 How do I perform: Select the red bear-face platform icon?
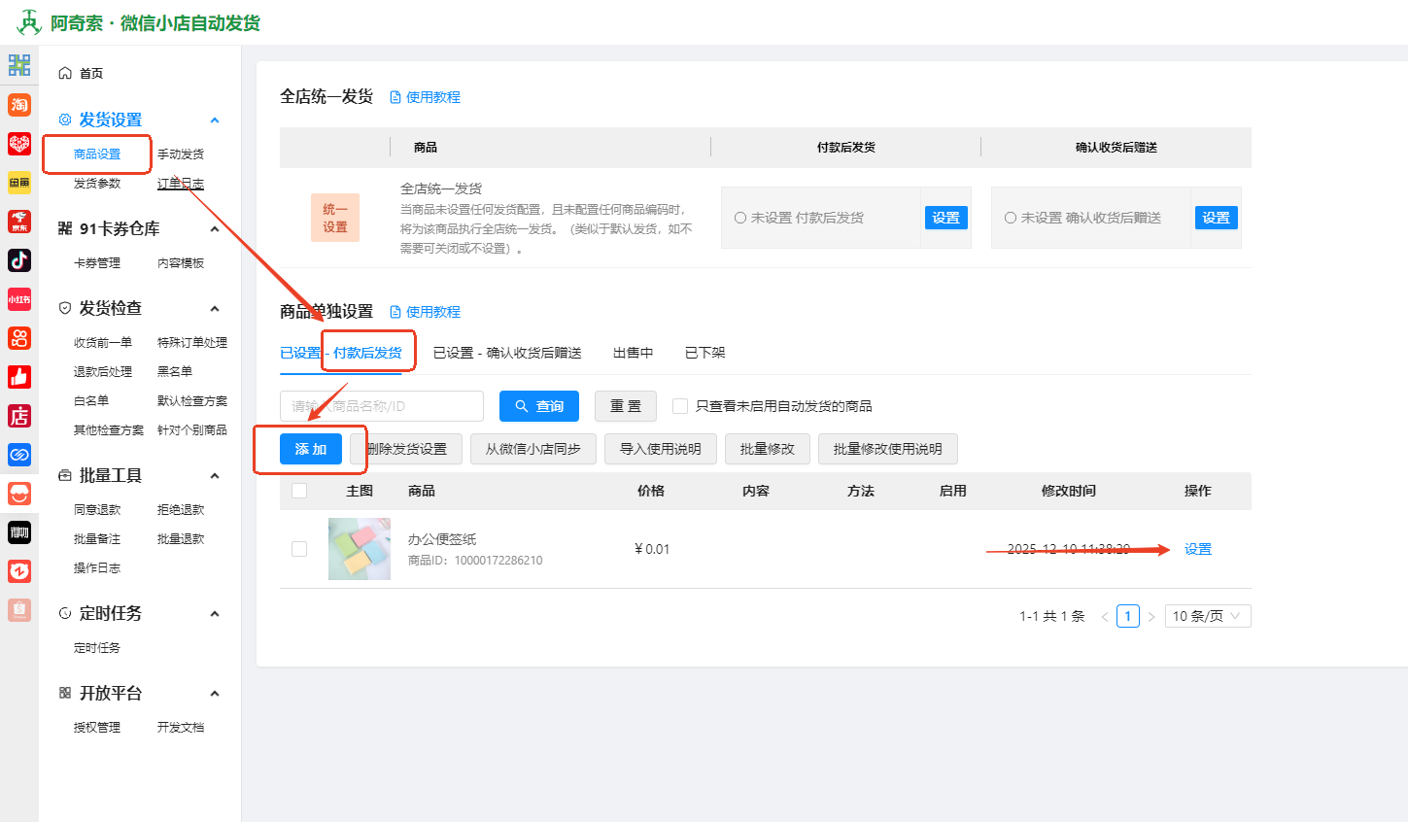19,571
